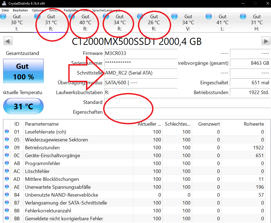Select the R: disk tab showing 26 °C

tap(154, 23)
